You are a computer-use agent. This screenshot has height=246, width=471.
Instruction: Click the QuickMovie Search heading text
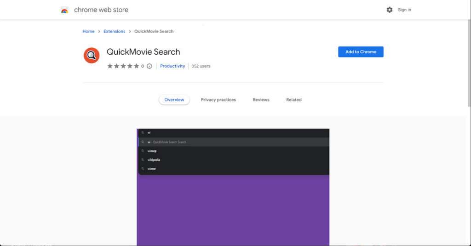coord(144,52)
